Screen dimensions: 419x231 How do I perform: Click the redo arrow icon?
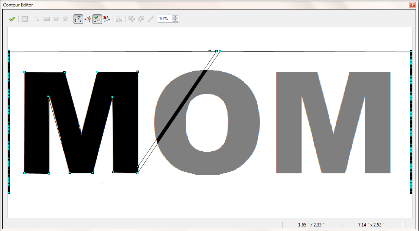point(141,19)
